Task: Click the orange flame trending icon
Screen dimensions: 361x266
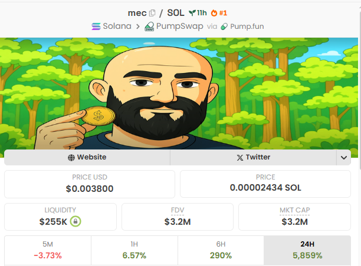Action: (214, 13)
